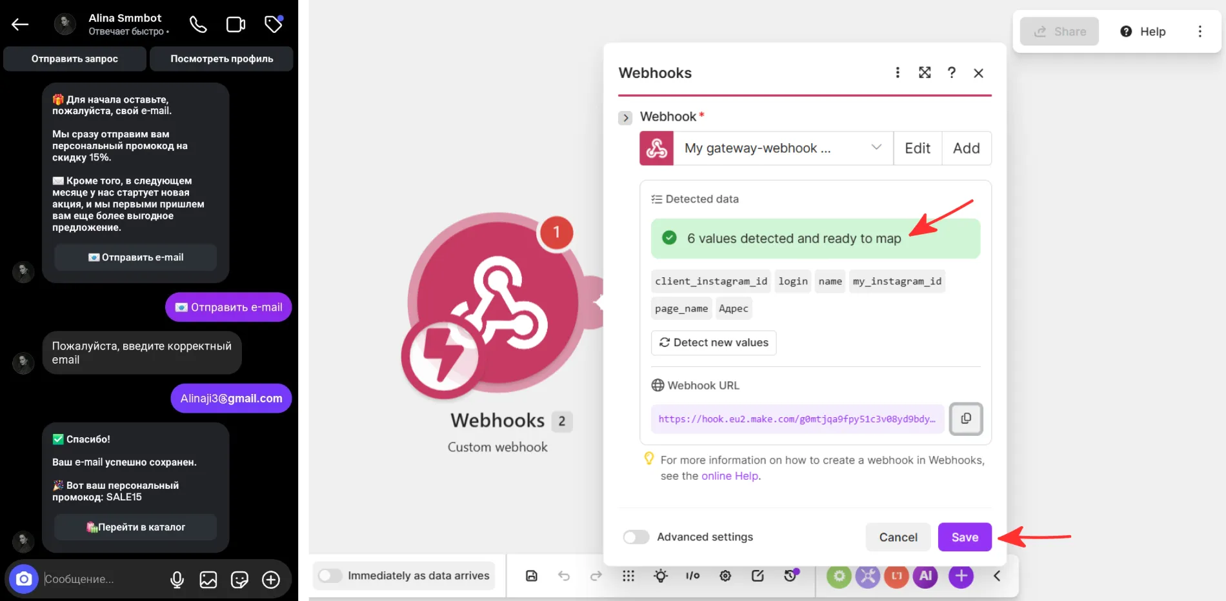The image size is (1226, 601).
Task: Click the Отправить запрос button
Action: tap(75, 59)
